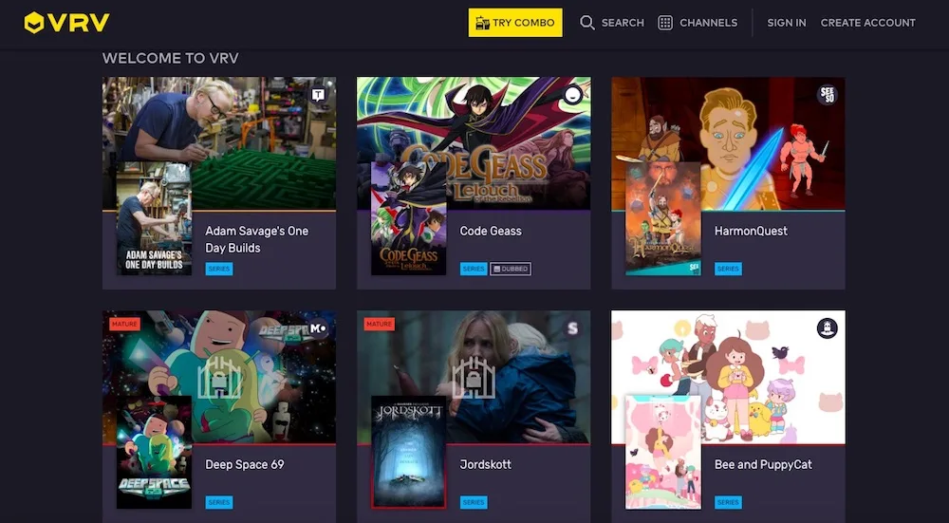Click the Adam Savage's One Day Builds title
The width and height of the screenshot is (949, 523).
tap(256, 239)
